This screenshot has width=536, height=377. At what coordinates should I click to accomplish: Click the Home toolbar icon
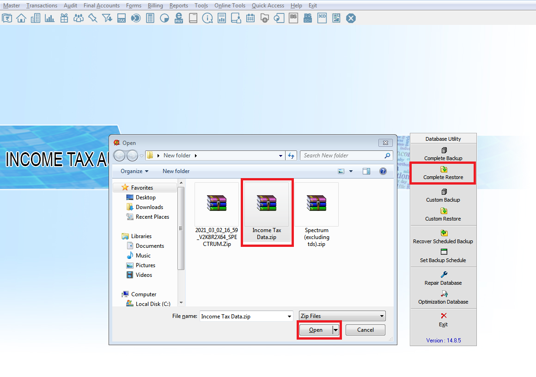click(x=21, y=18)
